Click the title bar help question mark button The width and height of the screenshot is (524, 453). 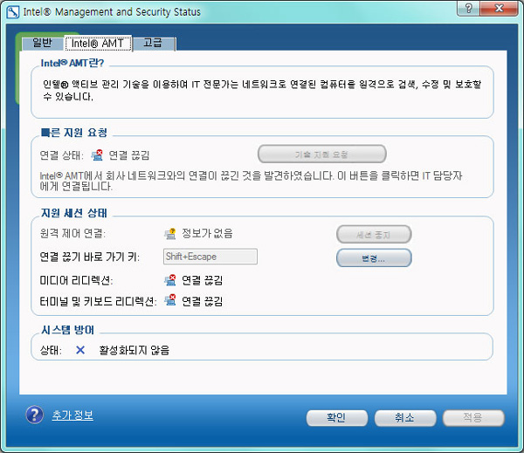coord(468,8)
